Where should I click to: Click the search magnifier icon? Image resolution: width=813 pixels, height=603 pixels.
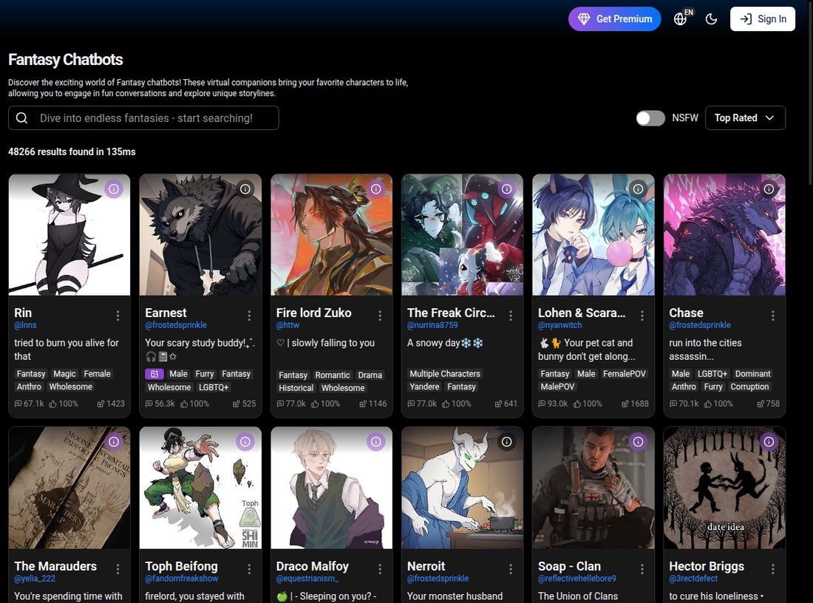tap(21, 118)
